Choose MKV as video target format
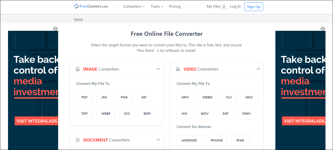The image size is (333, 150). (249, 97)
